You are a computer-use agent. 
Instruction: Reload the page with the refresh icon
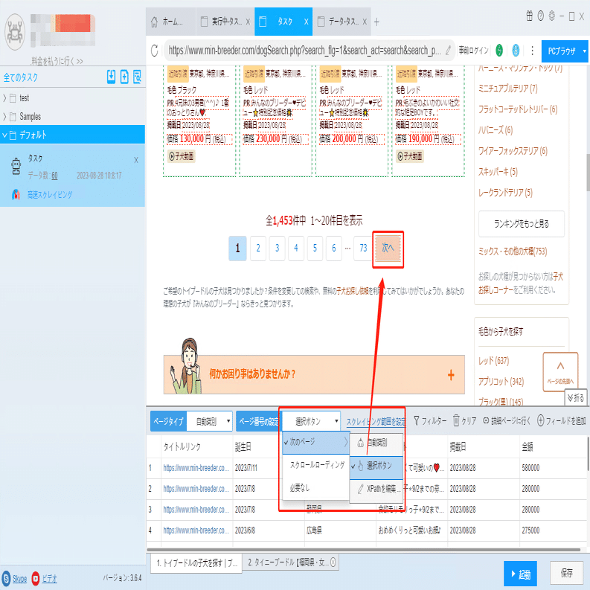(154, 51)
